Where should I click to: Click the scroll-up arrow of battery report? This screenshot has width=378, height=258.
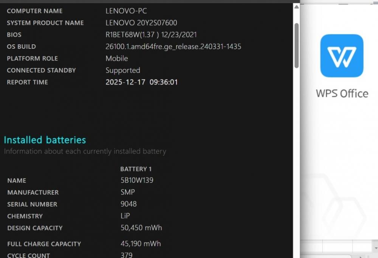(x=296, y=7)
